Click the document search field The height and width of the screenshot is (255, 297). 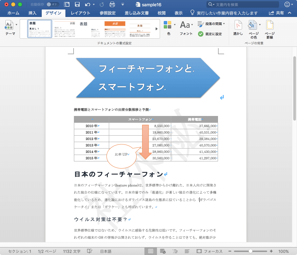click(x=243, y=4)
